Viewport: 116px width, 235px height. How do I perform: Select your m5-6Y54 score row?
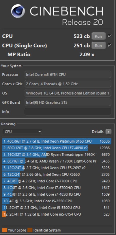point(57,214)
